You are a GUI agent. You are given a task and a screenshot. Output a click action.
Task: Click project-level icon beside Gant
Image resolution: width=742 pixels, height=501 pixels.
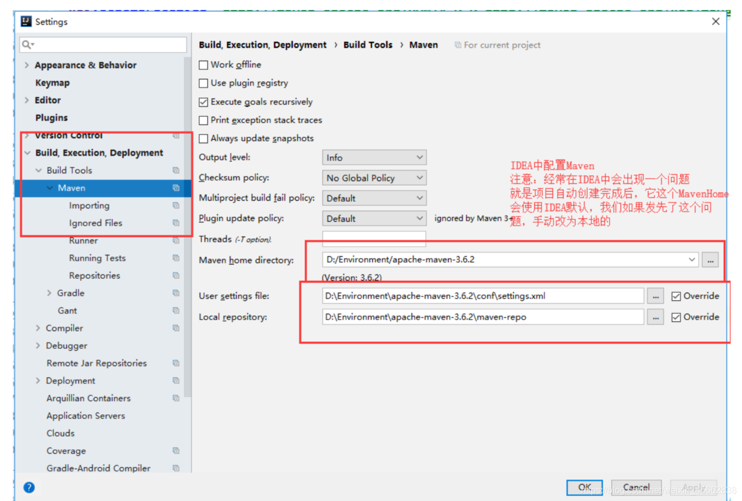click(176, 311)
